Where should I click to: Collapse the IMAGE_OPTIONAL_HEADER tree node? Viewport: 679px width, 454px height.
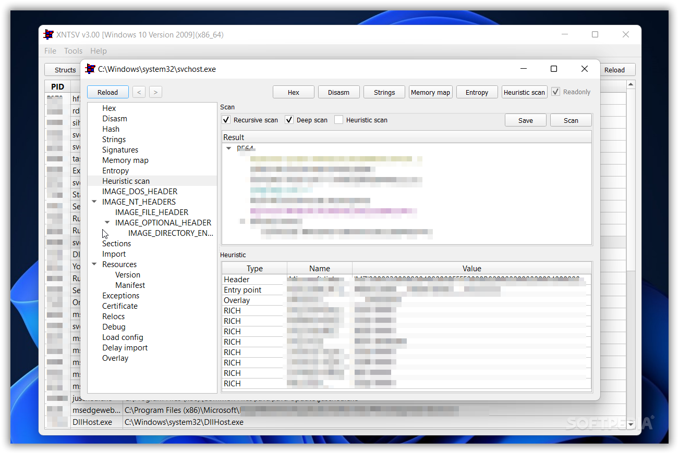click(107, 222)
